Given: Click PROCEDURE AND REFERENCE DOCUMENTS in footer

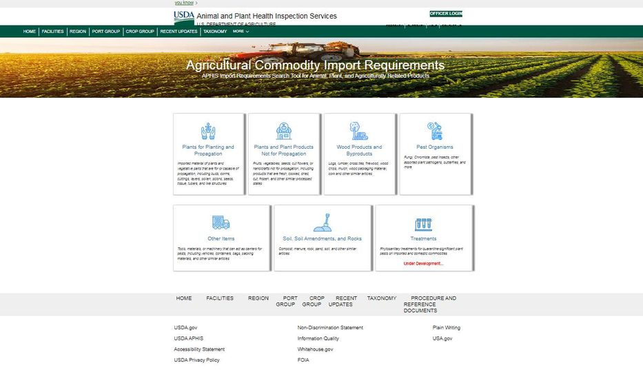Looking at the screenshot, I should point(430,304).
